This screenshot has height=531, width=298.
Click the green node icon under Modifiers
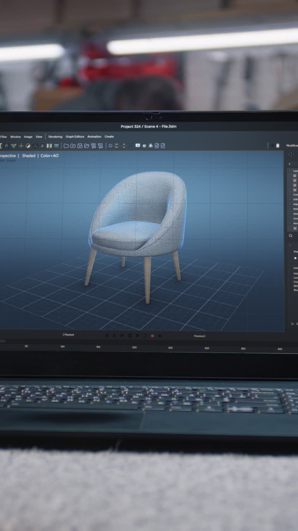pos(292,154)
